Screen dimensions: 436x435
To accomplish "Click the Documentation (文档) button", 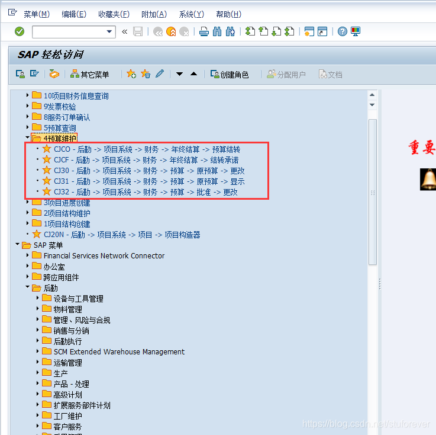I will 330,74.
